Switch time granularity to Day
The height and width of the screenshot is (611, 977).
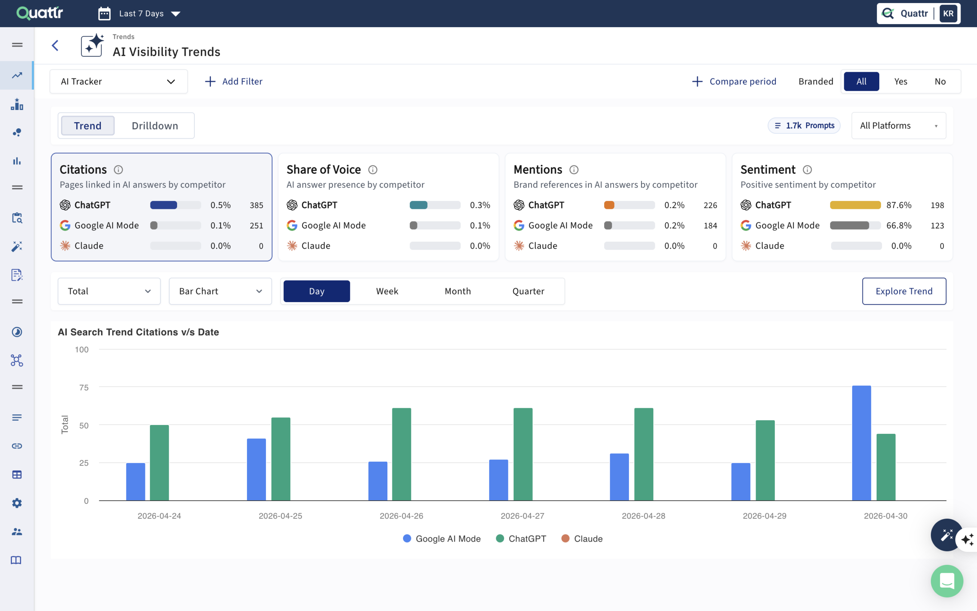[316, 291]
